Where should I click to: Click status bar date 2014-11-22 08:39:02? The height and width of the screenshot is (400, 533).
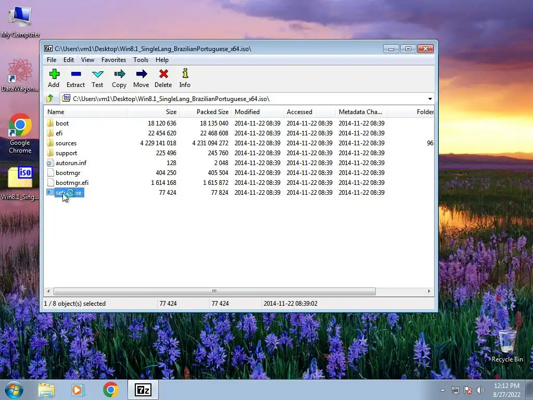[290, 304]
